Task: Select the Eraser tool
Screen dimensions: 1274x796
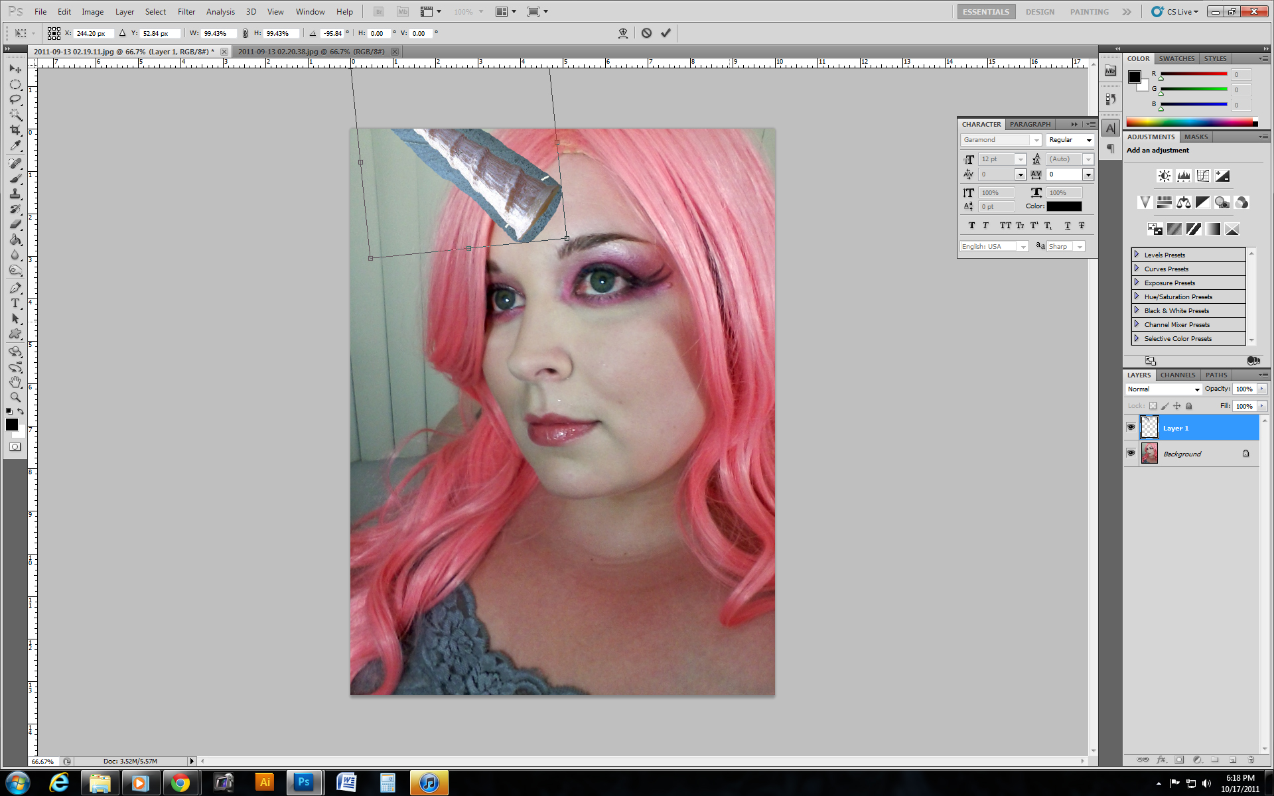Action: point(15,224)
